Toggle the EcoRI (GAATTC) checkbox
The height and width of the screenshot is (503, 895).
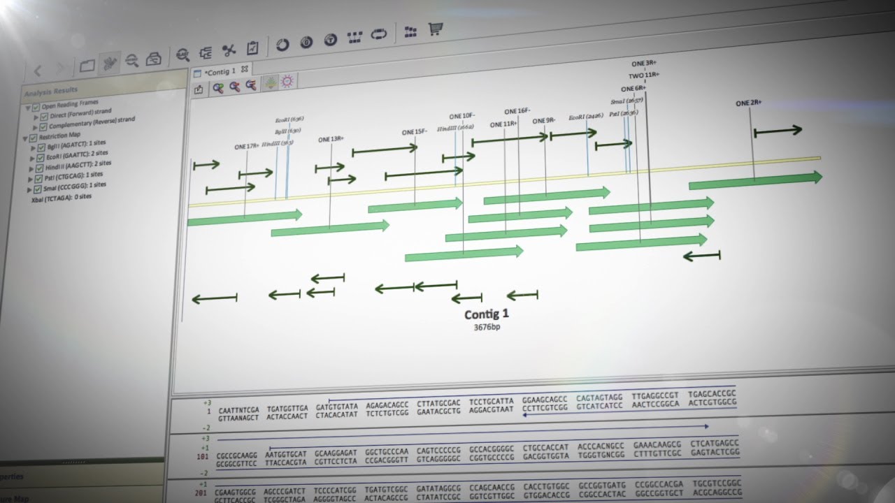click(x=41, y=159)
